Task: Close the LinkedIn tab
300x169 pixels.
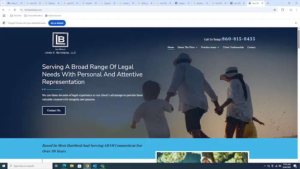Action: click(189, 3)
